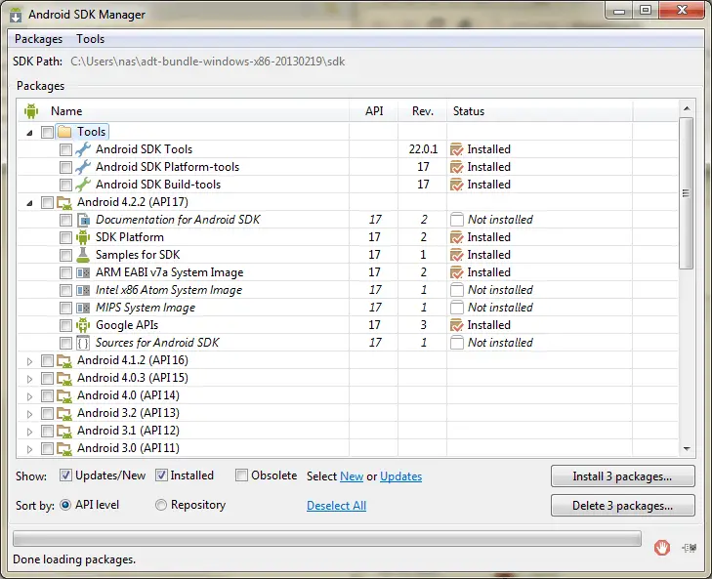This screenshot has height=579, width=712.
Task: Check the Intel x86 Atom System Image box
Action: [65, 290]
